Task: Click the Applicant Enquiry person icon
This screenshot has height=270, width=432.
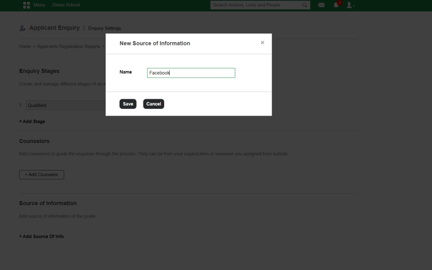Action: pos(22,28)
